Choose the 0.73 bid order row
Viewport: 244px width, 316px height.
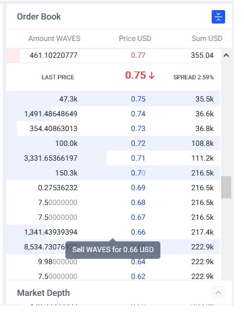pos(113,128)
